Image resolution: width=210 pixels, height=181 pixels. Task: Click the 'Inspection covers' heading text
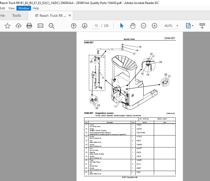click(104, 113)
